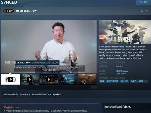Open the Level Infinite publisher link
151x113 pixels.
point(121,73)
